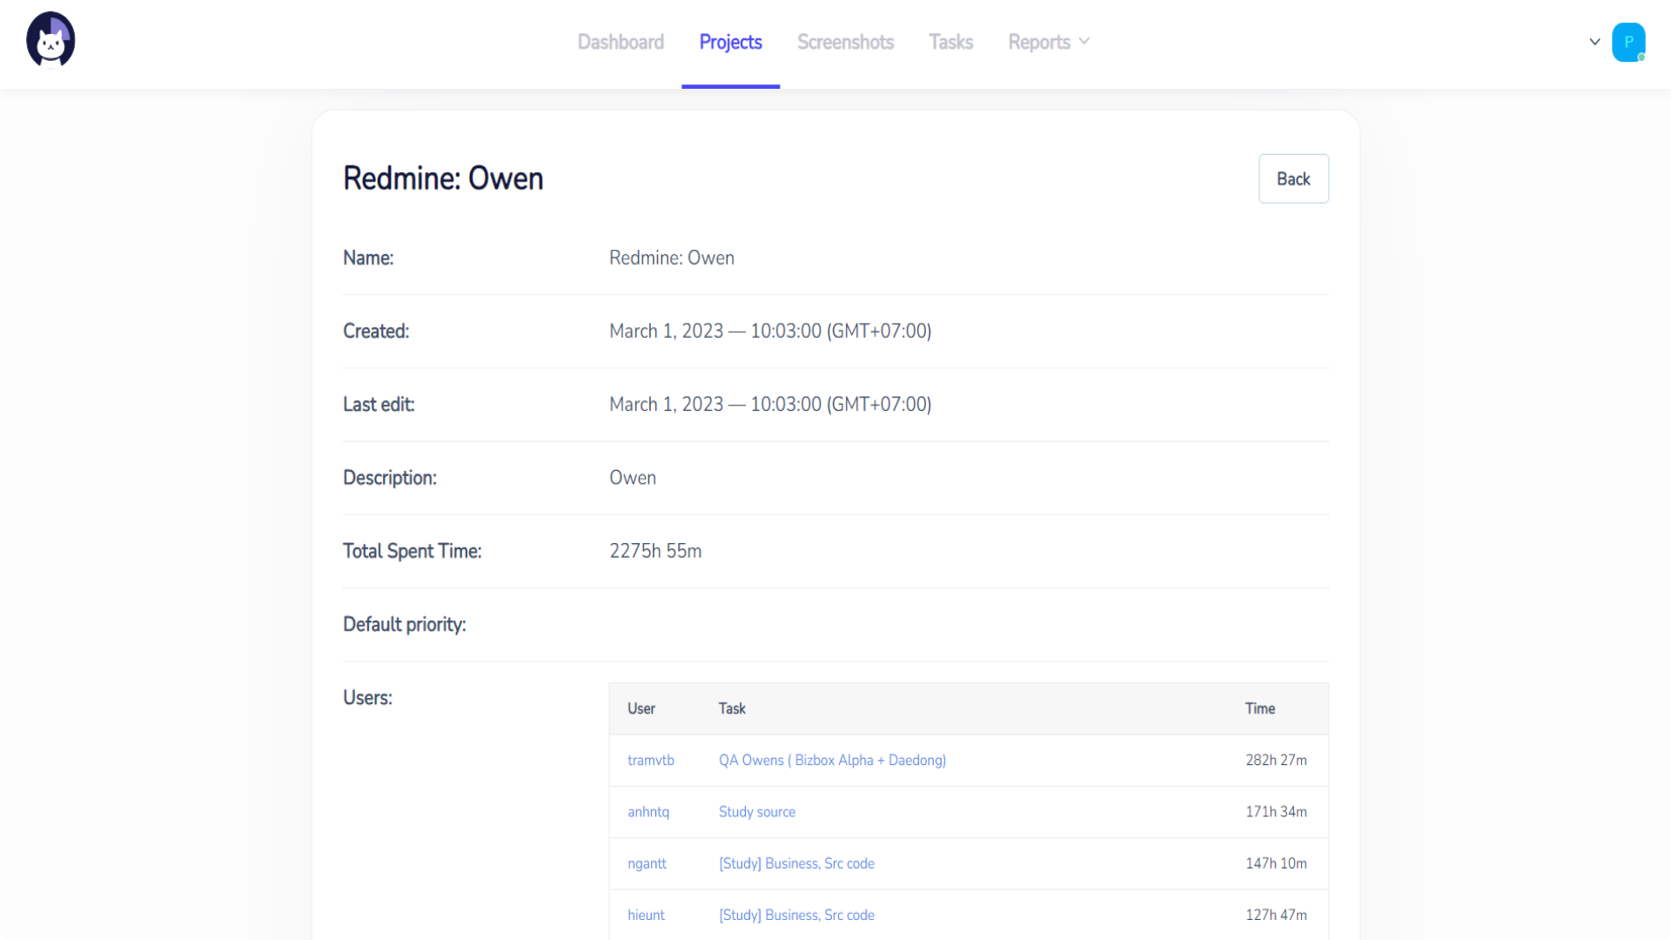
Task: Select the Projects tab
Action: click(x=730, y=42)
